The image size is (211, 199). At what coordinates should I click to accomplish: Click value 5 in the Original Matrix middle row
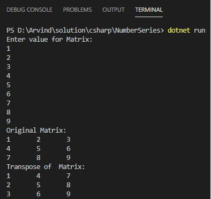39,149
